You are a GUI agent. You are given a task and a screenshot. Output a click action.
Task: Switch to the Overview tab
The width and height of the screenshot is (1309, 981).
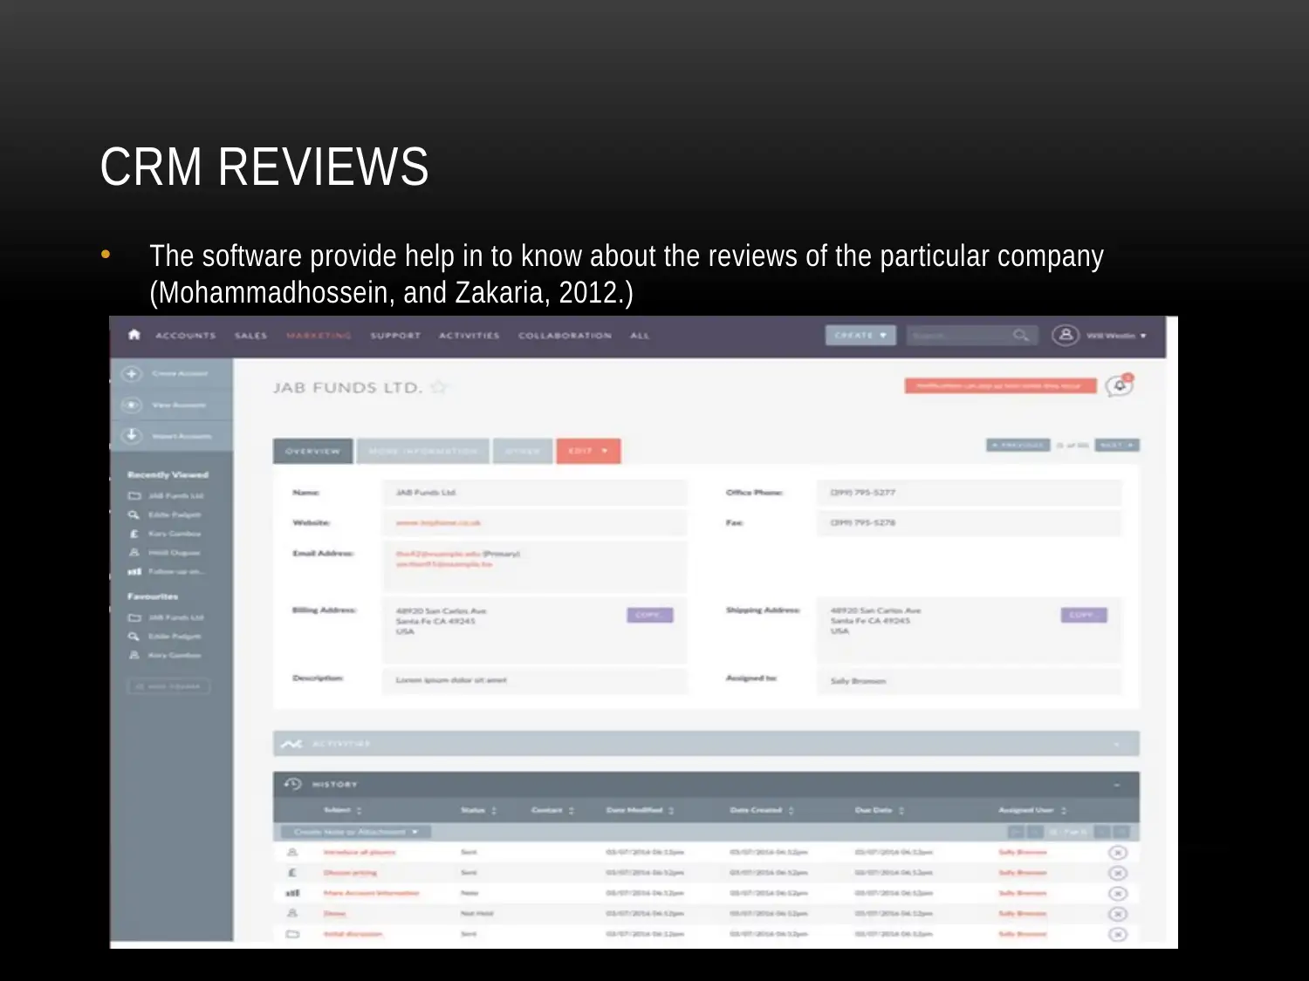coord(312,451)
